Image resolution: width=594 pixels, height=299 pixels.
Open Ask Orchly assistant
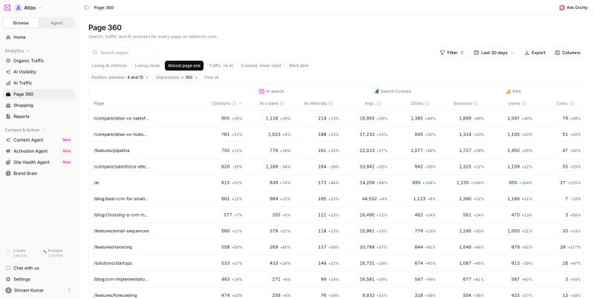coord(573,7)
